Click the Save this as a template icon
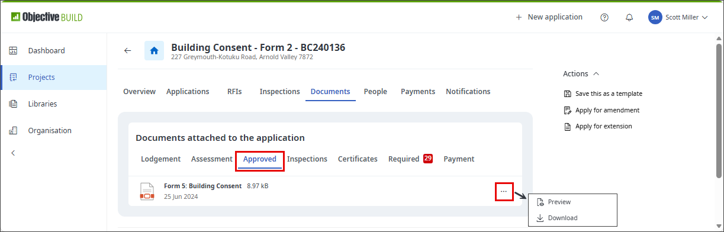Viewport: 724px width, 232px height. pyautogui.click(x=568, y=94)
